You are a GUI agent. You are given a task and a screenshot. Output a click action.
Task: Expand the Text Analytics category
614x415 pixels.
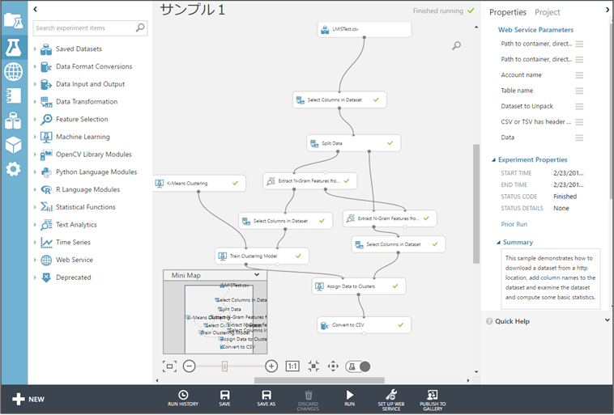point(35,225)
